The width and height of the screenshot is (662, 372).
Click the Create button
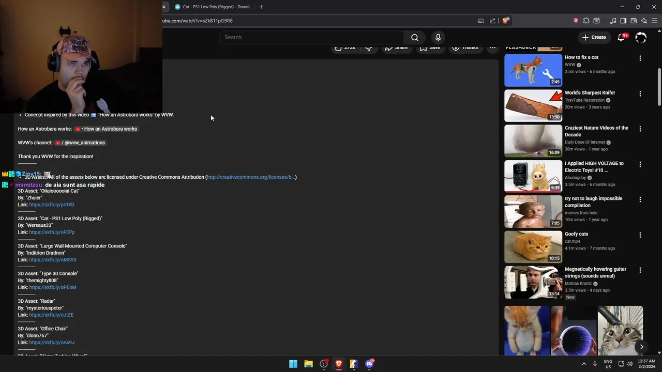594,37
